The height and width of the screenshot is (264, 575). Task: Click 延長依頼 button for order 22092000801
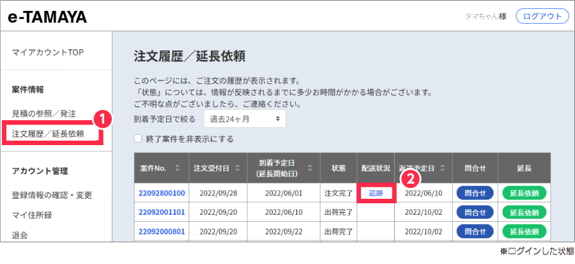tap(525, 231)
